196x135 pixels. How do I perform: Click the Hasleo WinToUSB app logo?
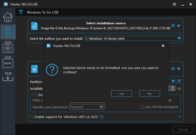point(6,4)
